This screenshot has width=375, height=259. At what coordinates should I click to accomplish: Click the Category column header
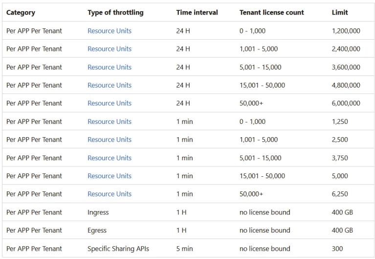21,13
